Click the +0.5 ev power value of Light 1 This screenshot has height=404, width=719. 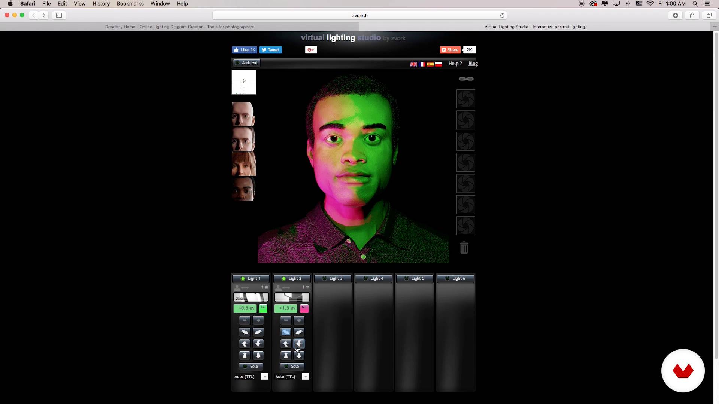pyautogui.click(x=245, y=309)
